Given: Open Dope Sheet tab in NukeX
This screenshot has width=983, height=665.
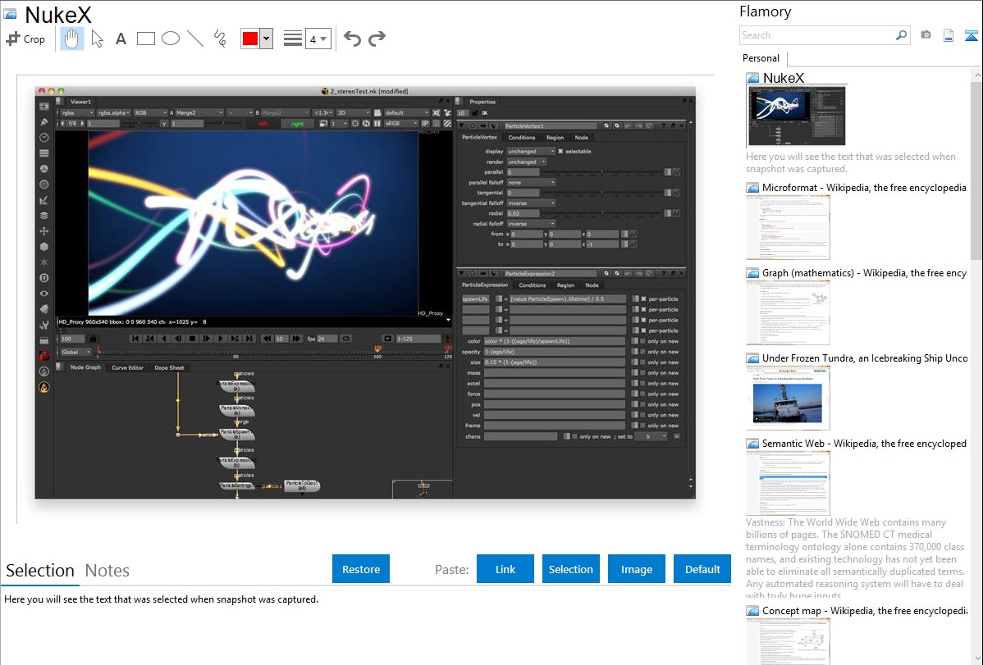Looking at the screenshot, I should (x=169, y=368).
